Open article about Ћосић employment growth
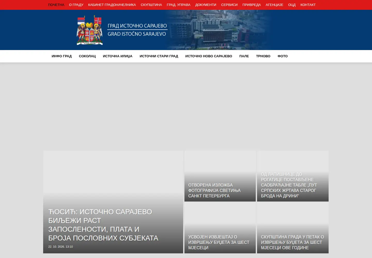Image resolution: width=372 pixels, height=258 pixels. tap(103, 225)
